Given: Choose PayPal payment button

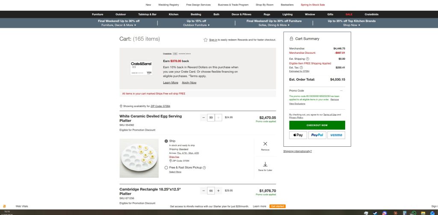Looking at the screenshot, I should (x=317, y=135).
